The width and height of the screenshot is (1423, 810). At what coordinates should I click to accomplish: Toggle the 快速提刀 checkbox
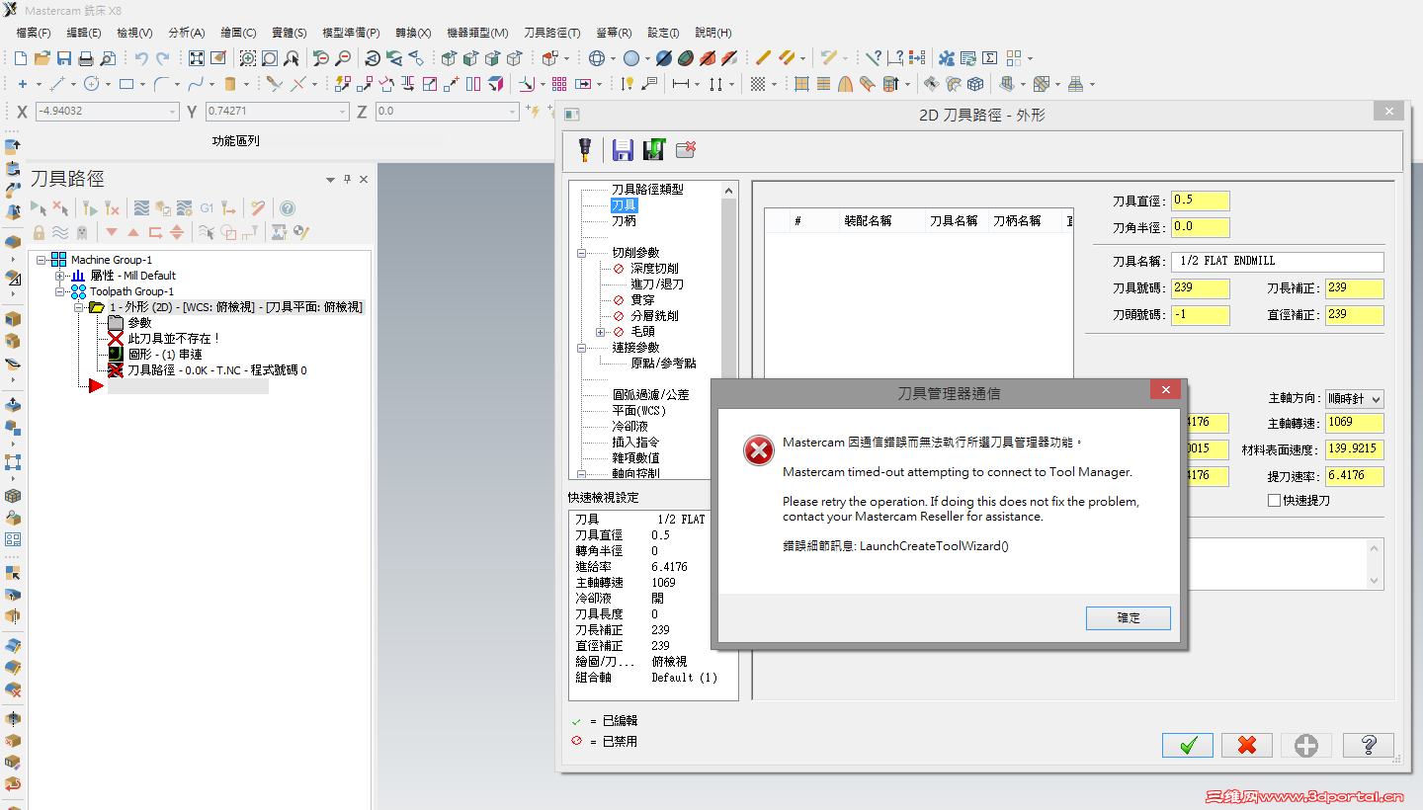point(1274,501)
